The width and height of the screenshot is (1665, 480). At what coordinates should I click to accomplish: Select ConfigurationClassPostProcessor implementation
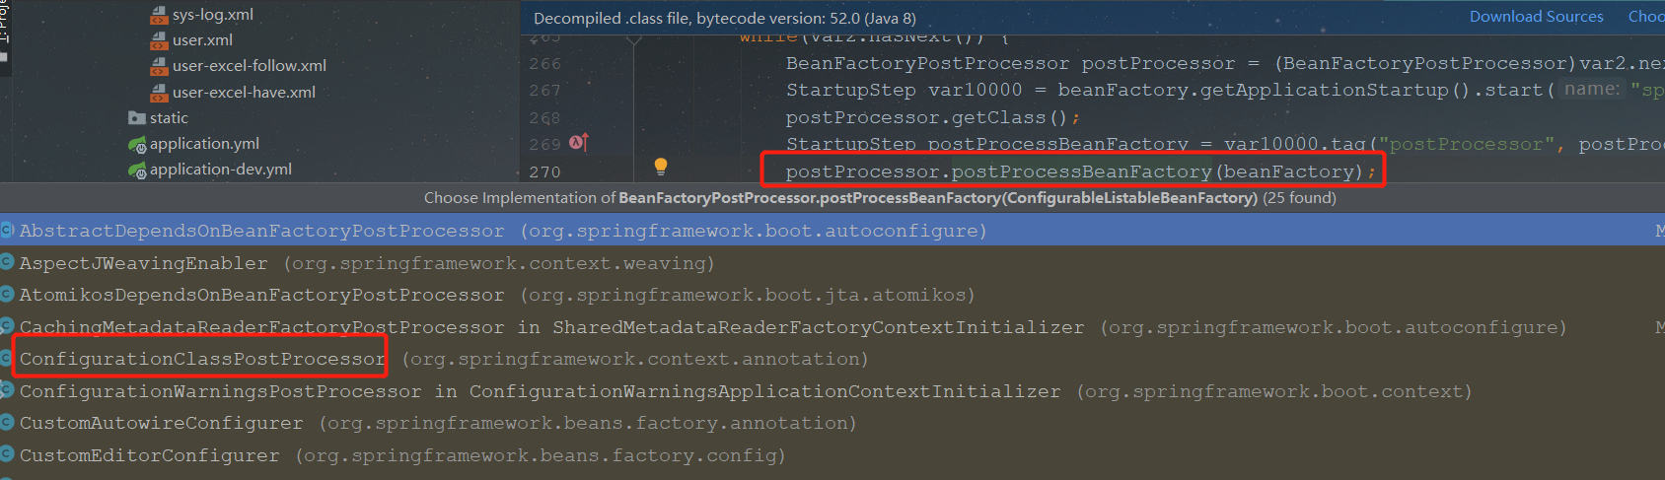pos(202,359)
